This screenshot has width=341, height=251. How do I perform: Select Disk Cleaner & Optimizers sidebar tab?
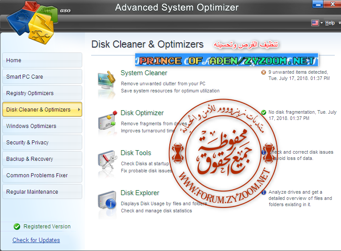click(42, 110)
